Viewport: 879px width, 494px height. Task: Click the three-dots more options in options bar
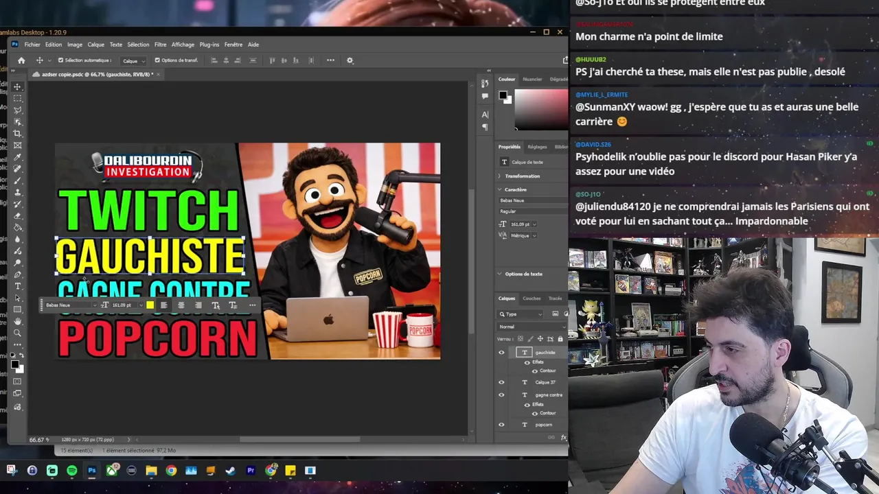click(x=330, y=60)
